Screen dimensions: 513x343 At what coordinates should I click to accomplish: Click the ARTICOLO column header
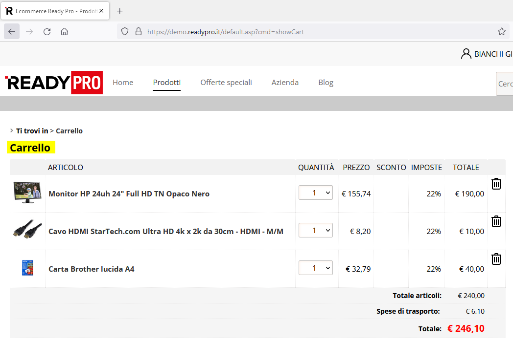(66, 168)
